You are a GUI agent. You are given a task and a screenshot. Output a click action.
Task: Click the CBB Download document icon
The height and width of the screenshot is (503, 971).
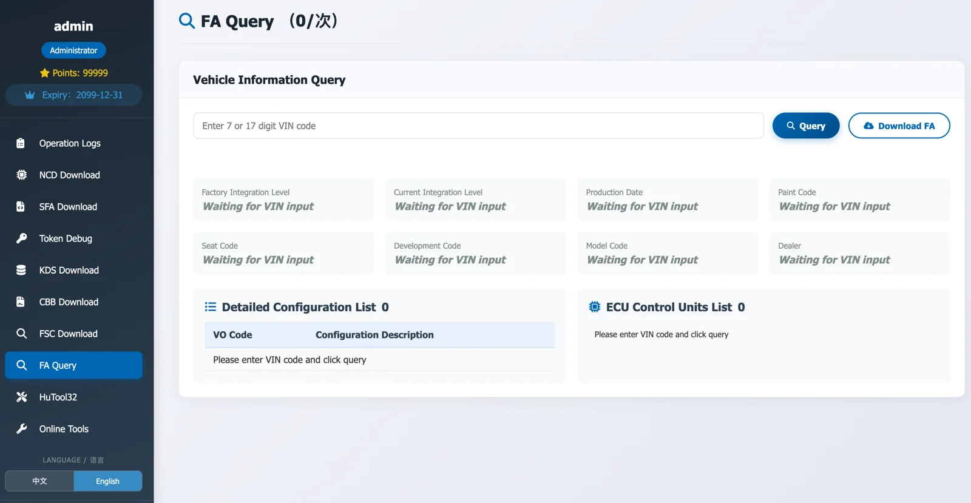(x=21, y=302)
